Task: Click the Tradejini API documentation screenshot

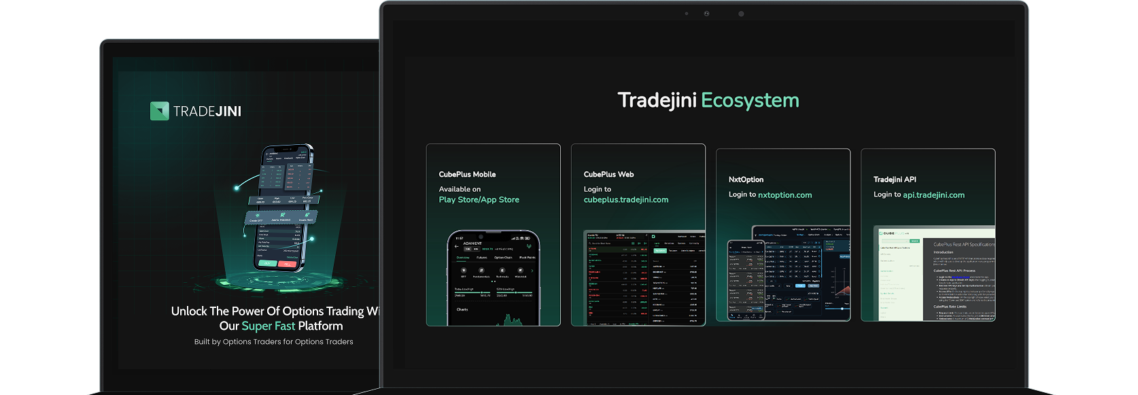Action: coord(934,273)
